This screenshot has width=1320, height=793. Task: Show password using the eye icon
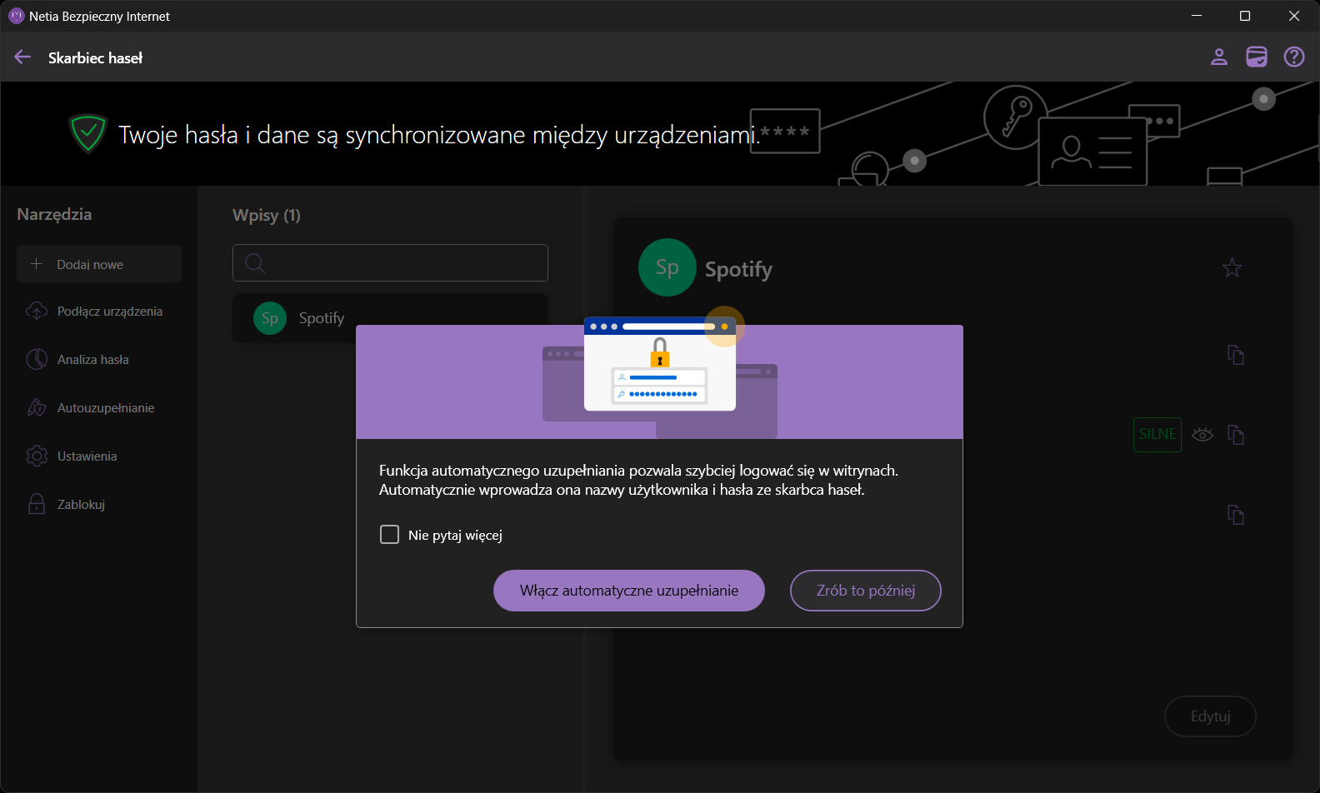[x=1202, y=435]
